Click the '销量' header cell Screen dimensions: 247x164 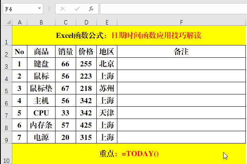tap(66, 51)
